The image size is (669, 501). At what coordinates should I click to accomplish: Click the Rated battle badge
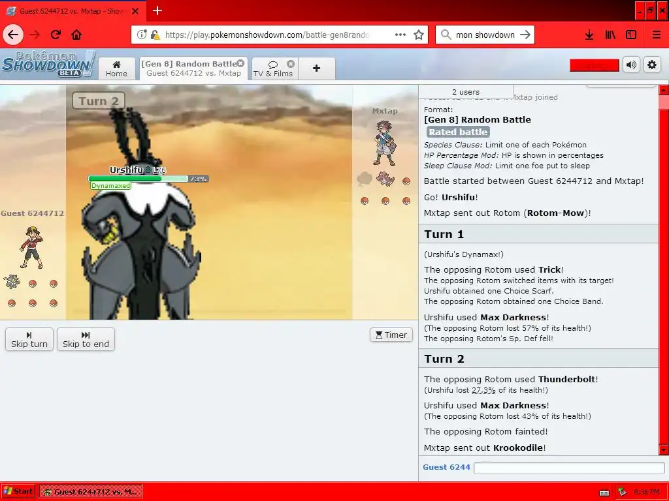[458, 132]
